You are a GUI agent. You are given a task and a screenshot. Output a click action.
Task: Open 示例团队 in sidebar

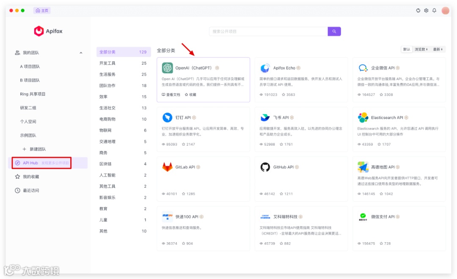coord(28,135)
